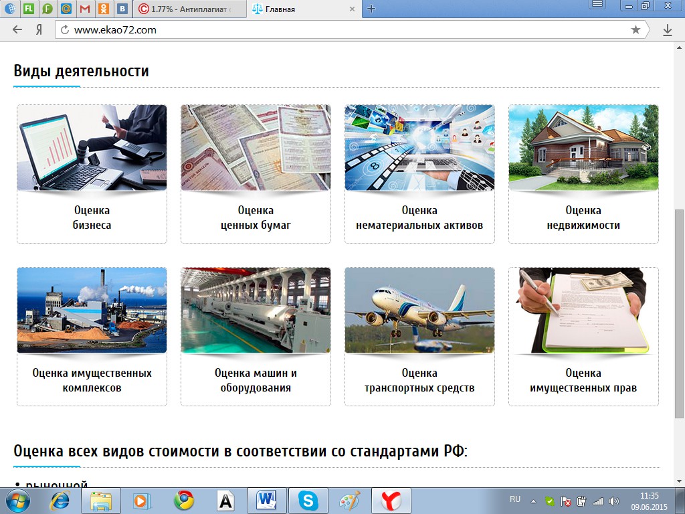Image resolution: width=685 pixels, height=514 pixels.
Task: Open the pinned VK tab
Action: [123, 8]
